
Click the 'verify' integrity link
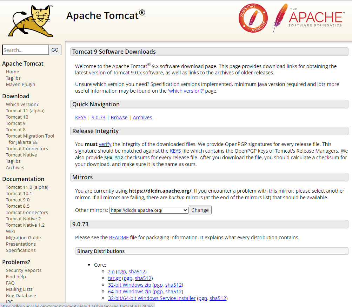tap(105, 144)
